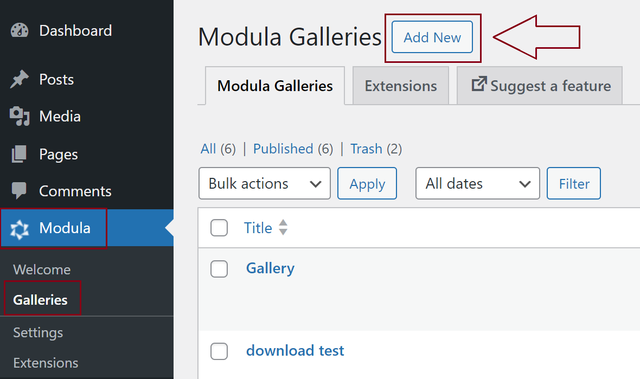Viewport: 640px width, 379px height.
Task: Click the Pages sidebar icon
Action: coord(20,155)
